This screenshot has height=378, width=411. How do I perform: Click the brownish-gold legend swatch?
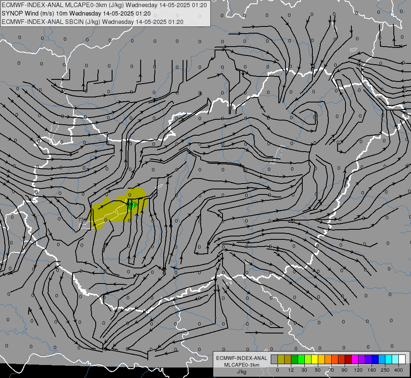(x=288, y=360)
